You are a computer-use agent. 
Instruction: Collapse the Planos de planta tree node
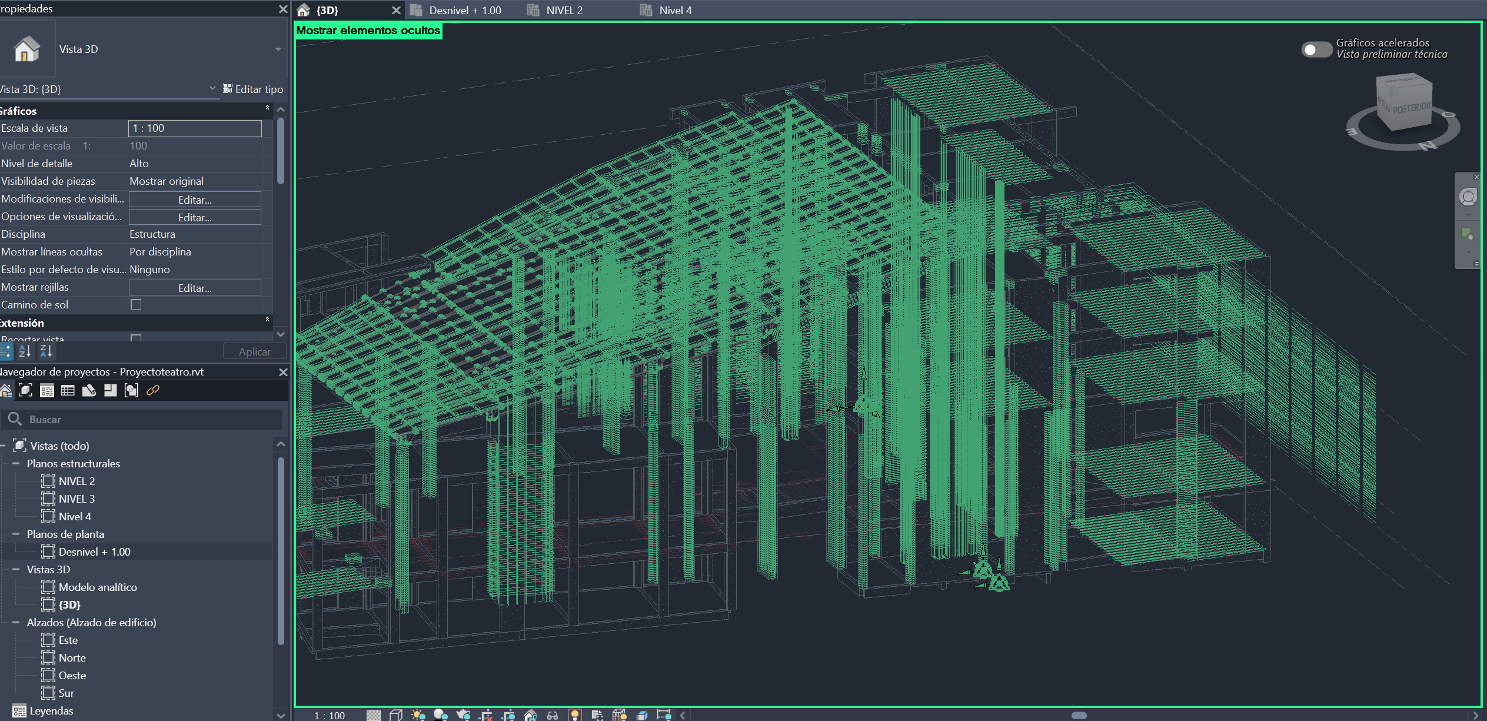coord(16,534)
